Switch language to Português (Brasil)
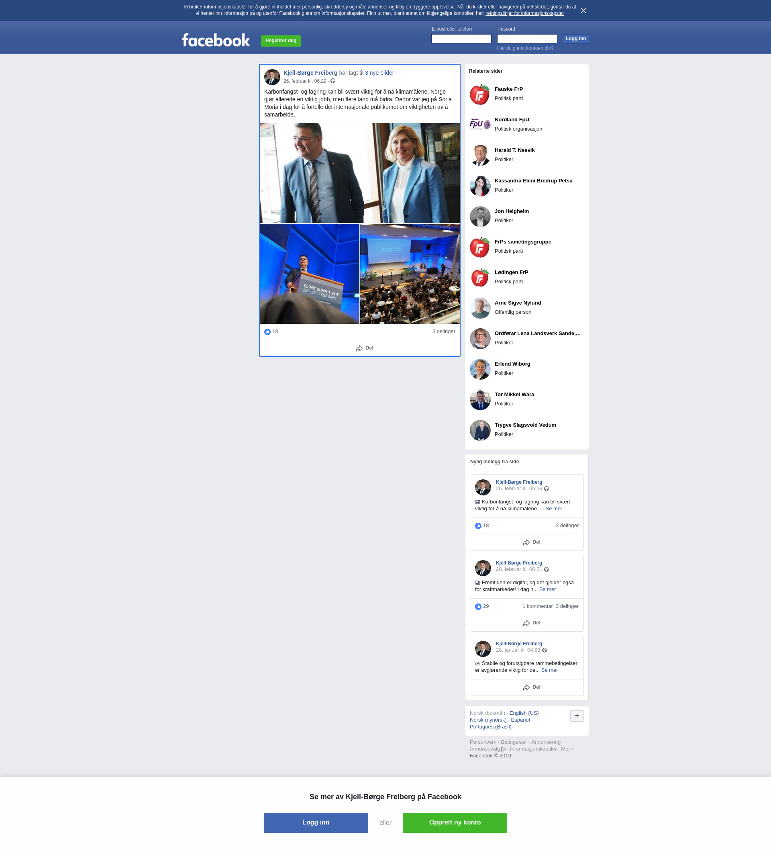 [491, 727]
